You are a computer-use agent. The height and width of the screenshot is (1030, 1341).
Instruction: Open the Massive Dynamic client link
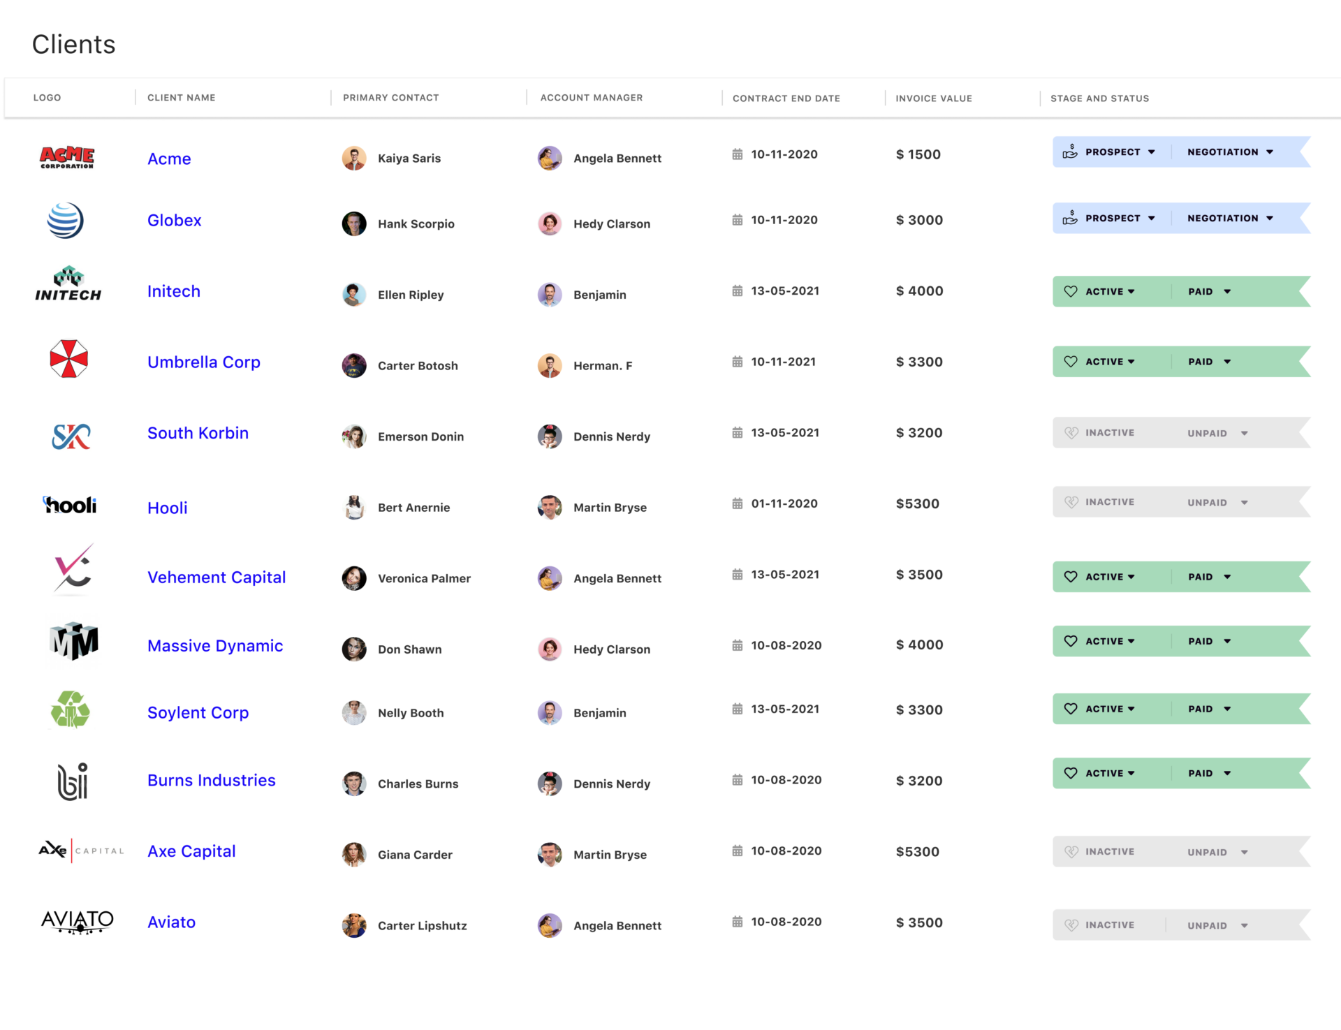215,645
